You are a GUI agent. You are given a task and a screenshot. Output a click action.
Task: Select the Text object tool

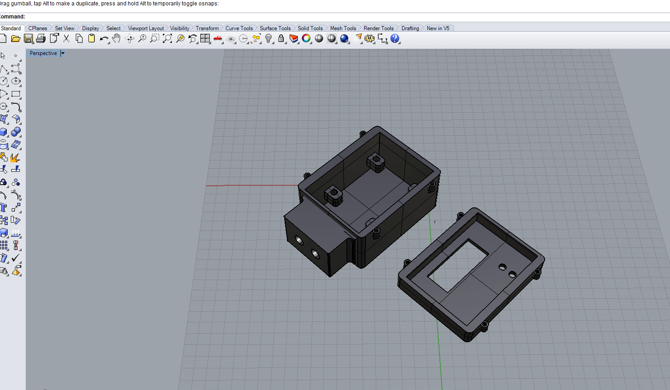(x=4, y=207)
